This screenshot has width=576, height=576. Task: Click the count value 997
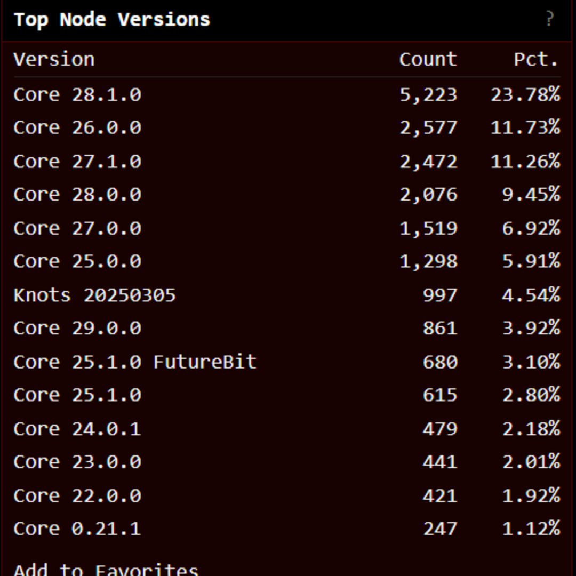click(439, 295)
